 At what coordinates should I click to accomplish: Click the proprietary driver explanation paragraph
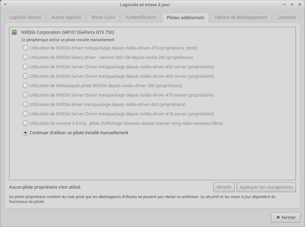click(142, 199)
